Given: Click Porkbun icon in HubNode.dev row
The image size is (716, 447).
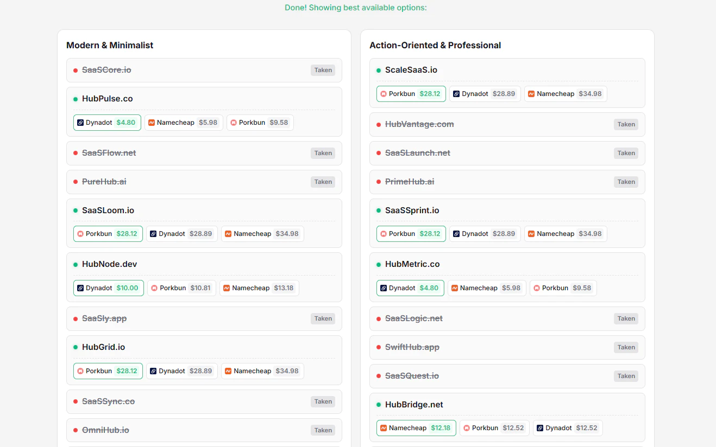Looking at the screenshot, I should tap(154, 288).
